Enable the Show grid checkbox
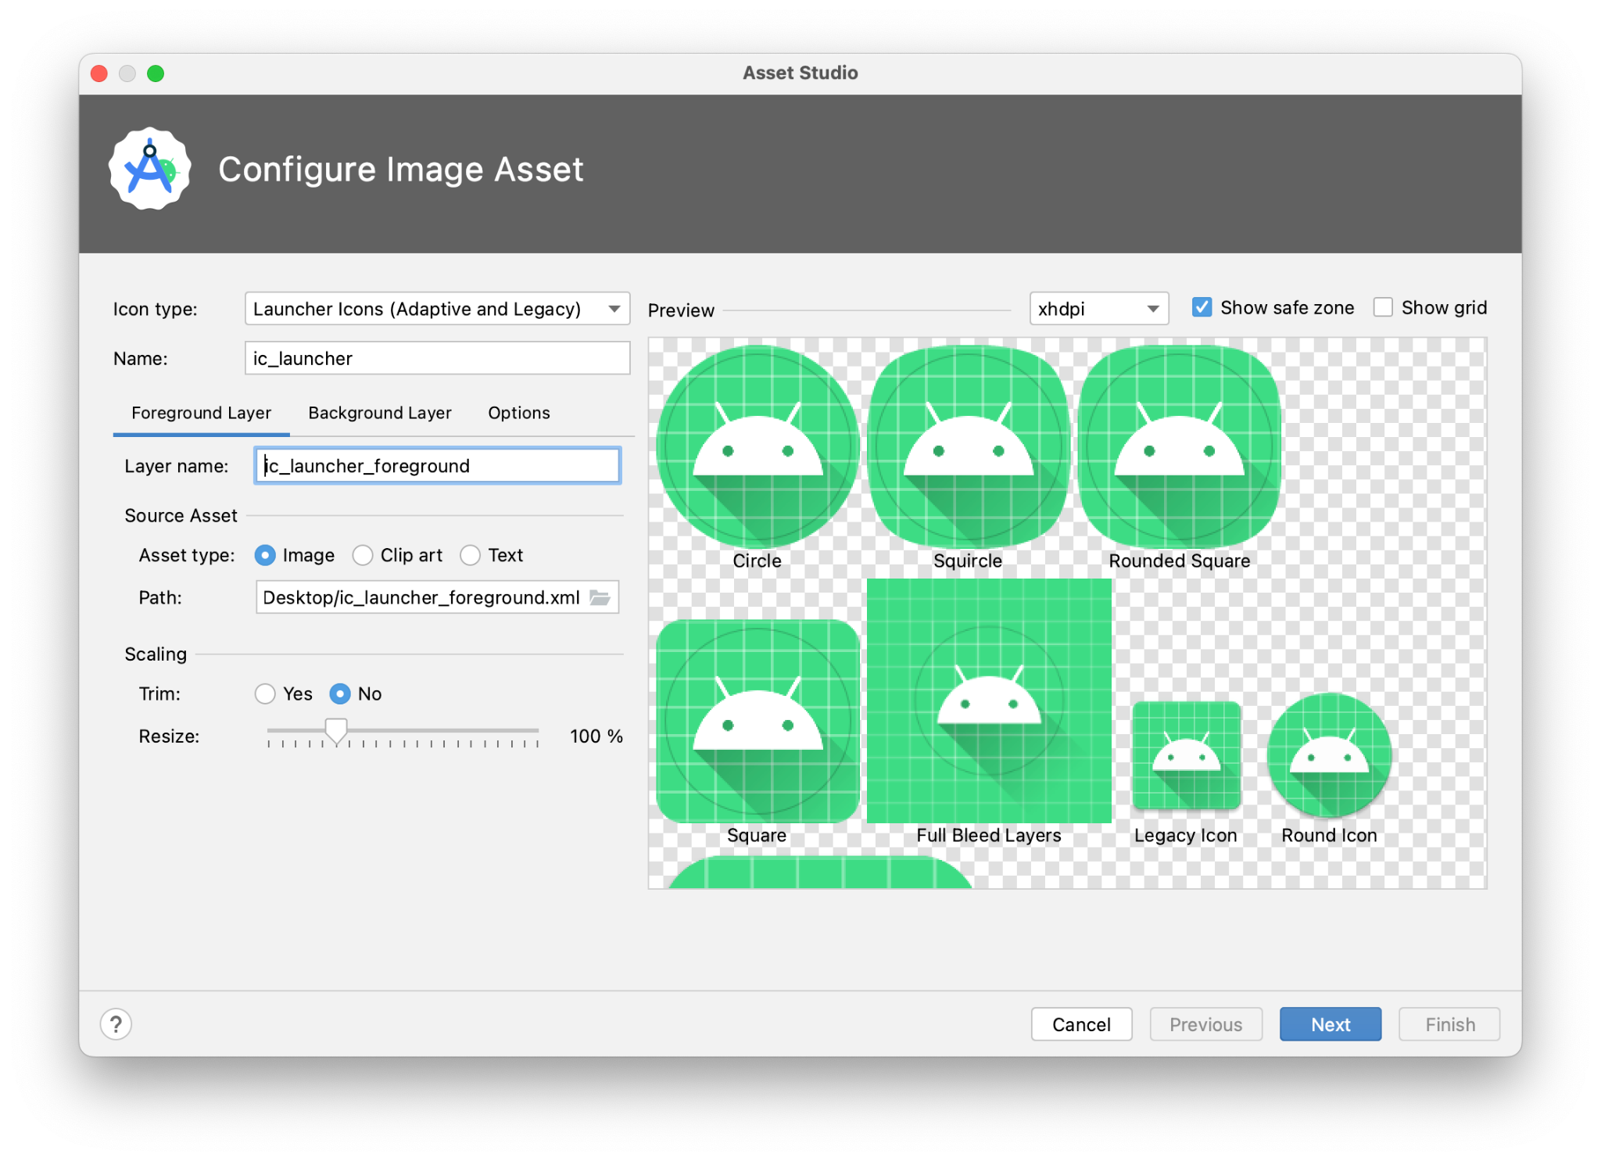 click(x=1383, y=307)
